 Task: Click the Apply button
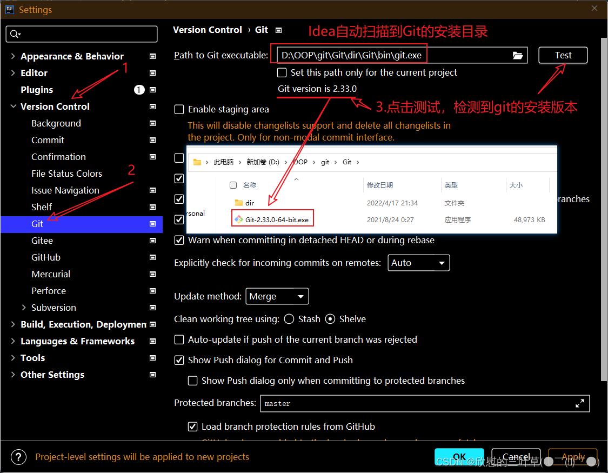573,457
